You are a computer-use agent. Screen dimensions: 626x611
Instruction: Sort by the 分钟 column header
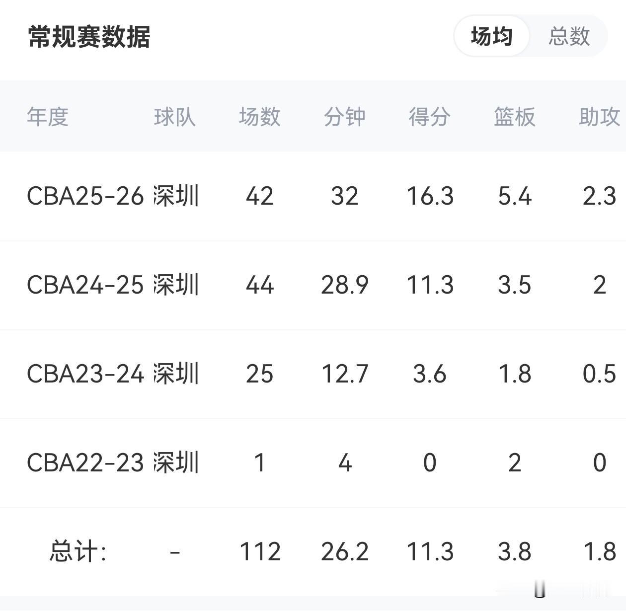[345, 117]
